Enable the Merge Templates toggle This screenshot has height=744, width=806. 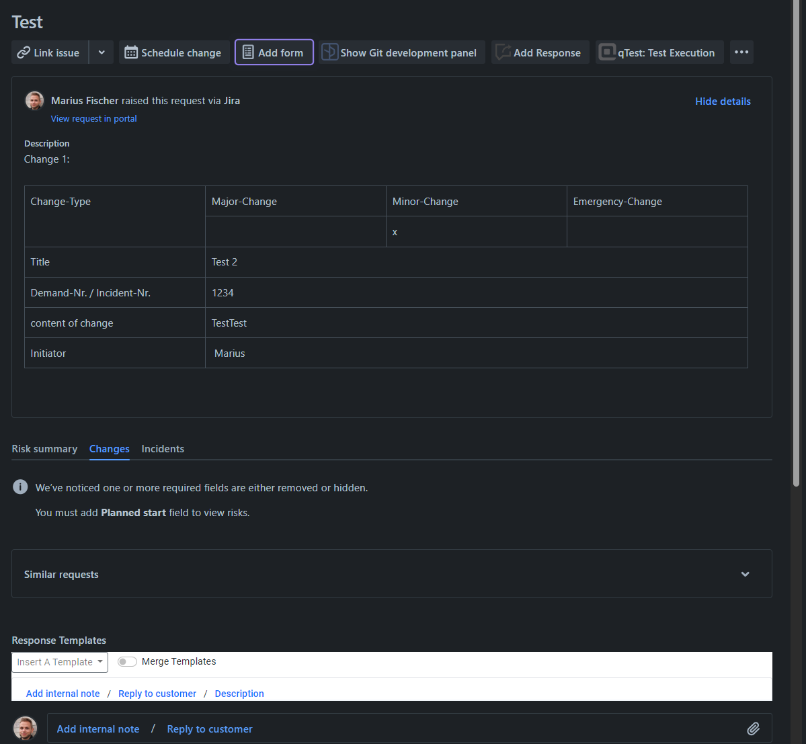tap(126, 661)
